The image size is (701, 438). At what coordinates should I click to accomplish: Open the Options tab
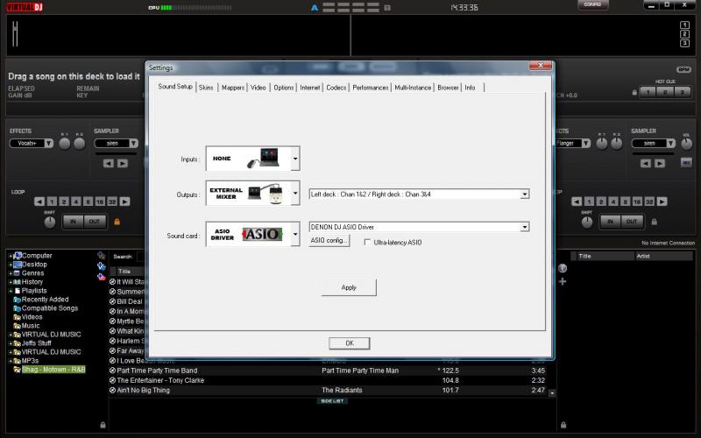pyautogui.click(x=283, y=88)
